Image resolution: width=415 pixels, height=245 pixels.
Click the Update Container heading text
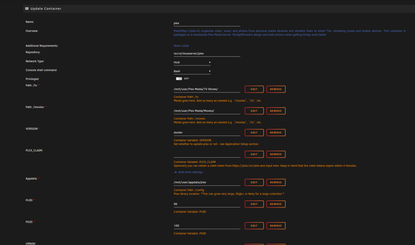pyautogui.click(x=46, y=9)
